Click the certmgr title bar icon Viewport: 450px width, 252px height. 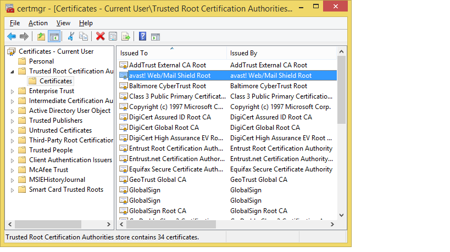(10, 8)
